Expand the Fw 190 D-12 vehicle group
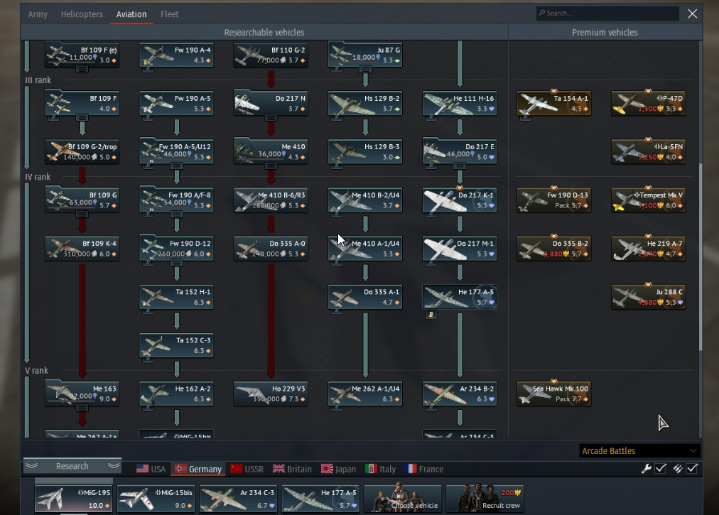The image size is (719, 515). pyautogui.click(x=176, y=263)
